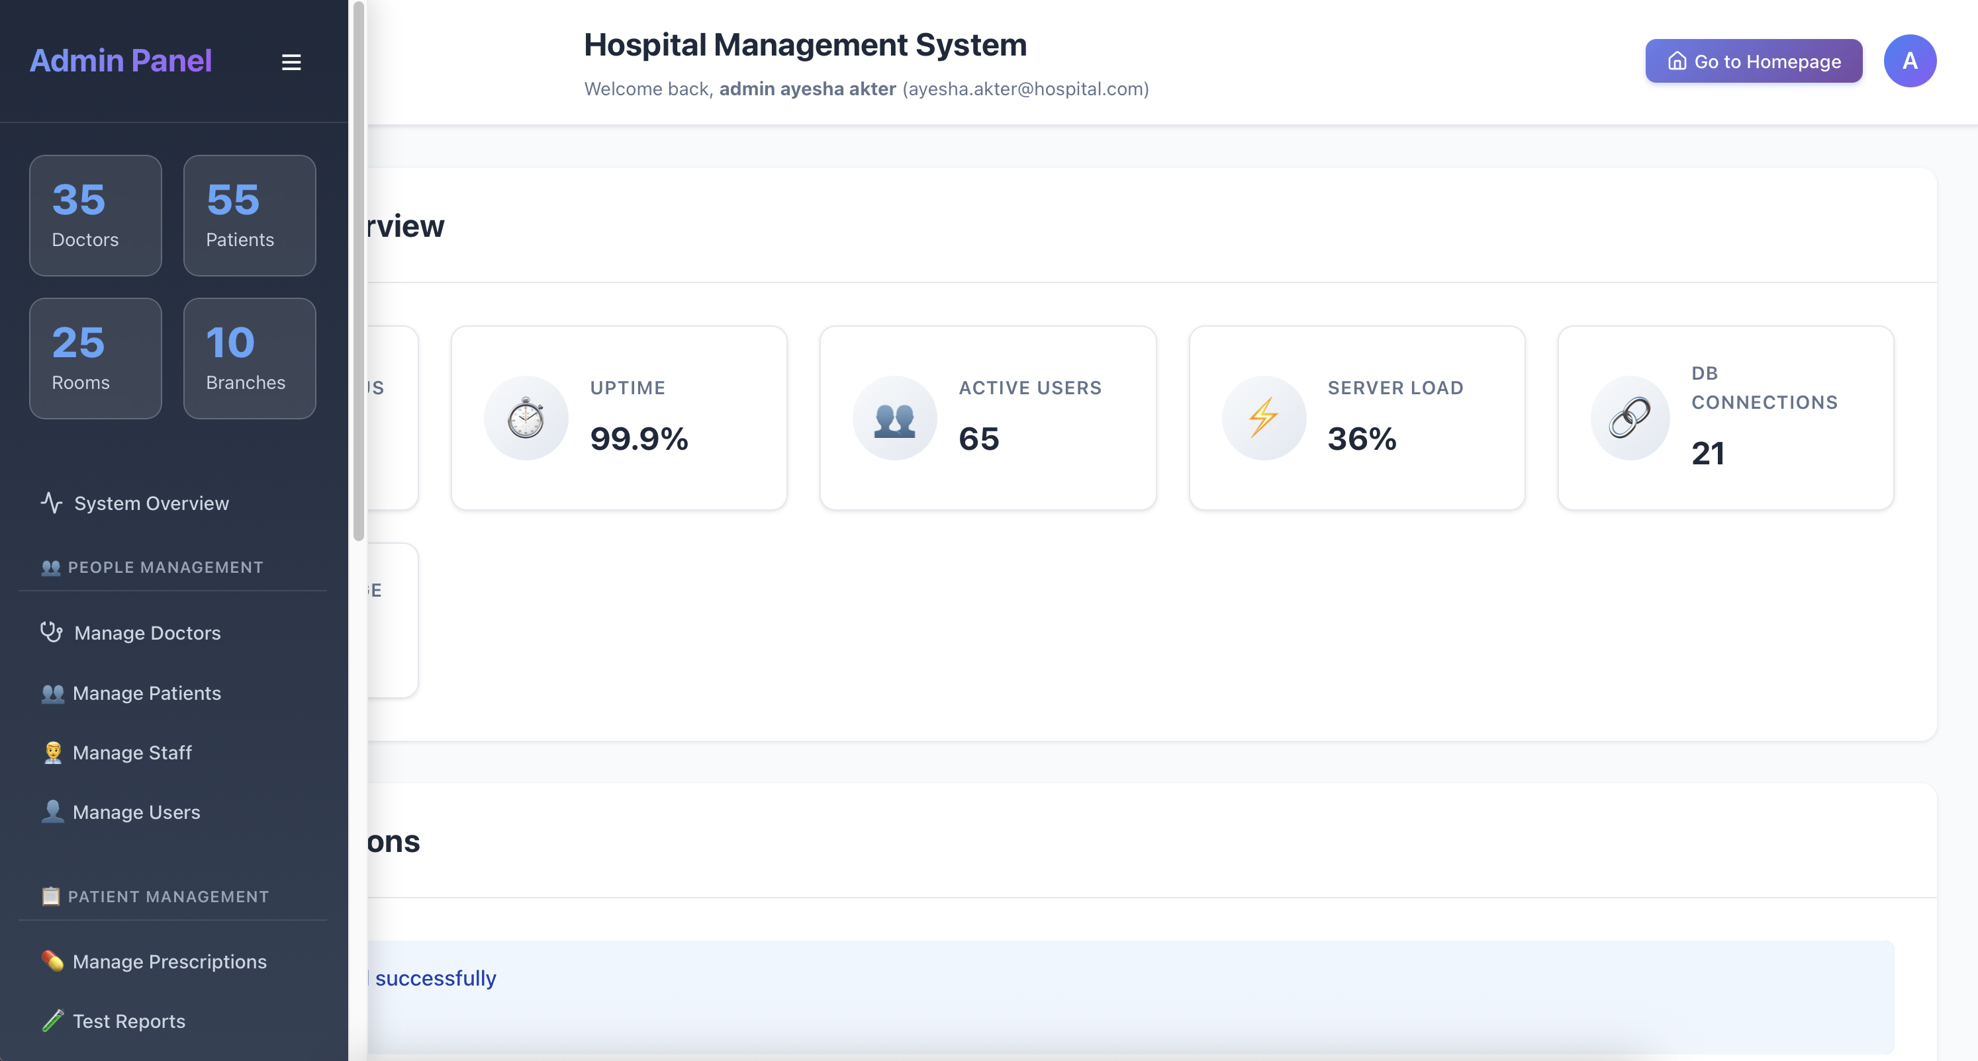Click the Active Users people icon
The image size is (1978, 1061).
point(894,418)
